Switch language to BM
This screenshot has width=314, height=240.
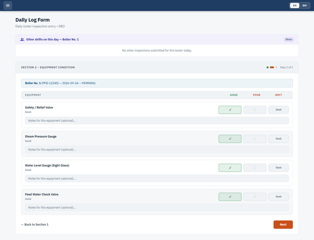pos(305,5)
